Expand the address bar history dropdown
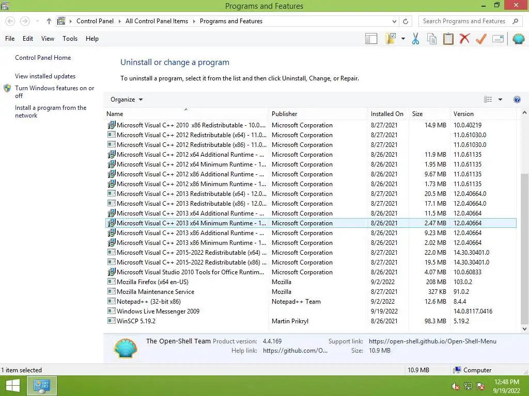Screen dimensions: 529x396 click(x=394, y=21)
